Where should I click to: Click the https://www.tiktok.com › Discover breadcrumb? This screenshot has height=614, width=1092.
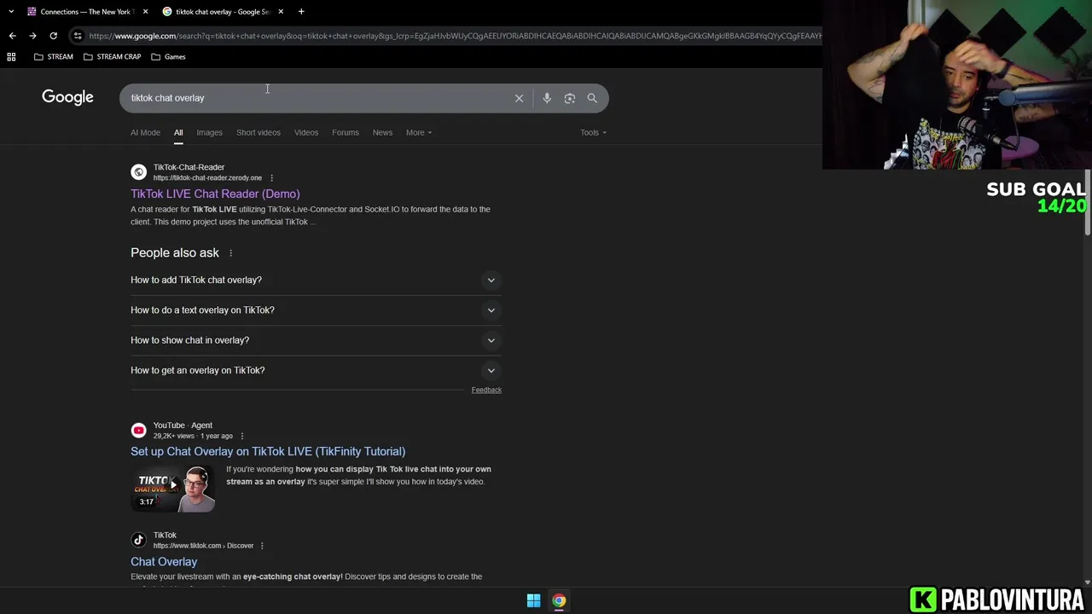pyautogui.click(x=203, y=546)
